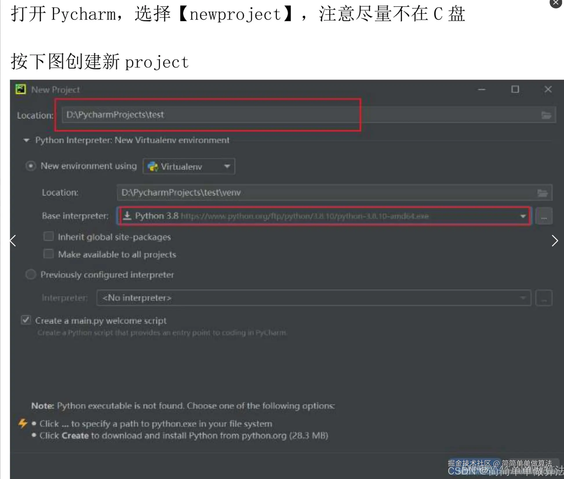Image resolution: width=564 pixels, height=479 pixels.
Task: Open folder browser for project Location
Action: coord(546,115)
